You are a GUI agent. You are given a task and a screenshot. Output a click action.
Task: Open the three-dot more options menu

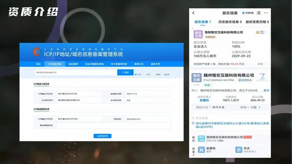[x=266, y=13]
